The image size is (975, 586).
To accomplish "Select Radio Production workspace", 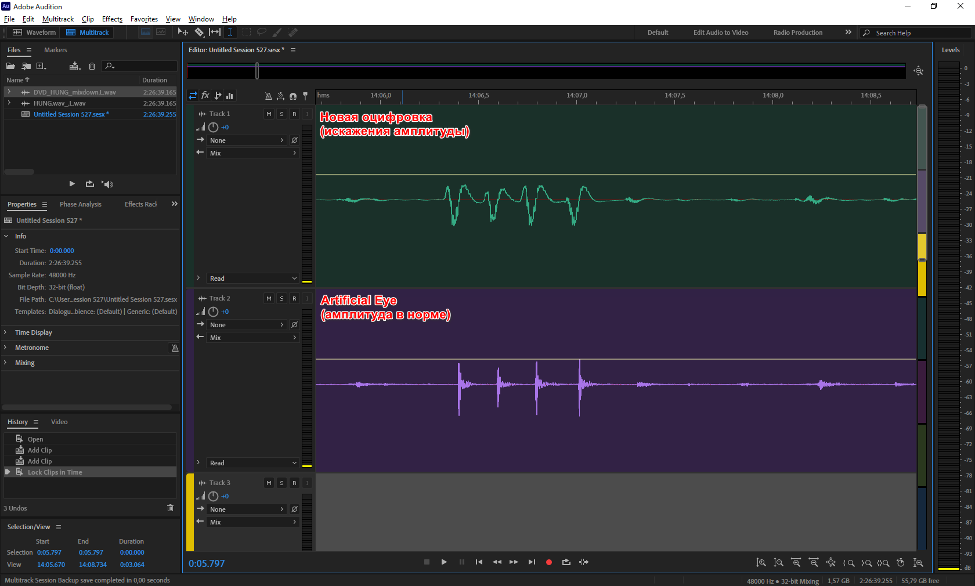I will tap(798, 32).
